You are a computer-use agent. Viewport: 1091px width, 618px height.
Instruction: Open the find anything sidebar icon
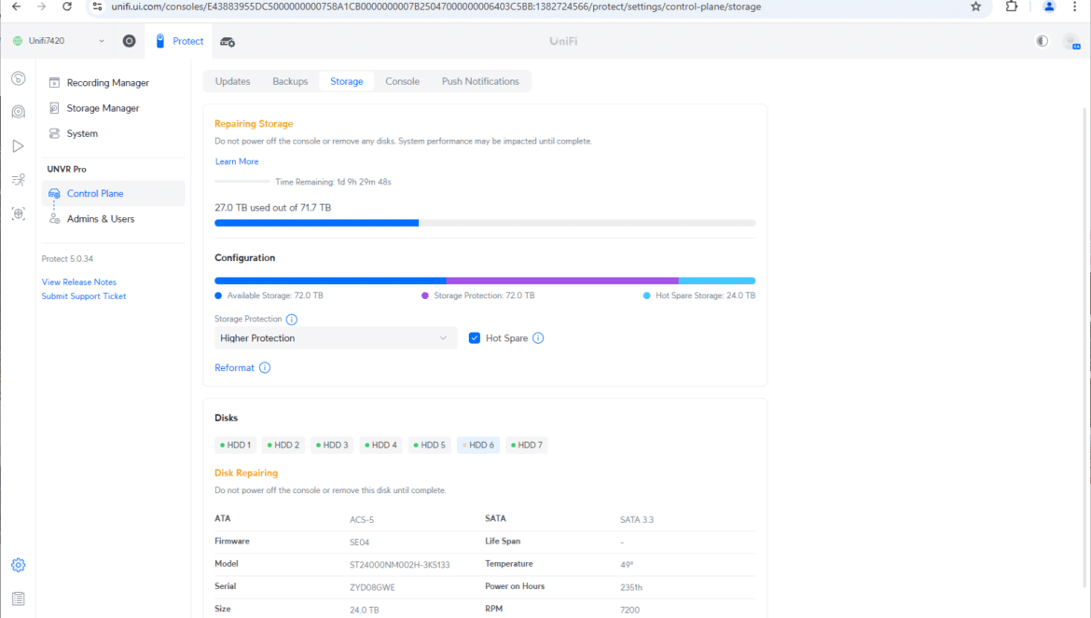click(x=19, y=213)
